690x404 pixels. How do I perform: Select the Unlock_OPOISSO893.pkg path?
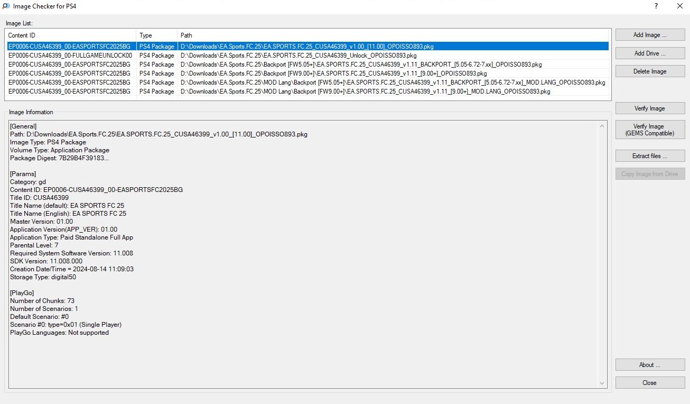point(299,56)
